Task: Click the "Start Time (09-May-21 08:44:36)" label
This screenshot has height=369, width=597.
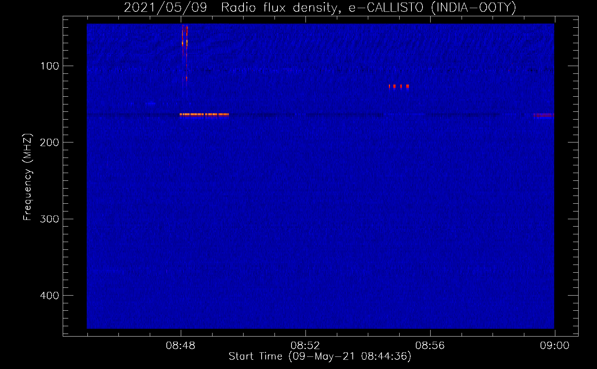Action: (320, 356)
